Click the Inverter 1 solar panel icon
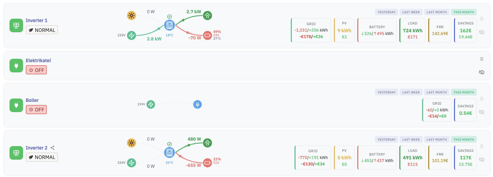 point(16,26)
